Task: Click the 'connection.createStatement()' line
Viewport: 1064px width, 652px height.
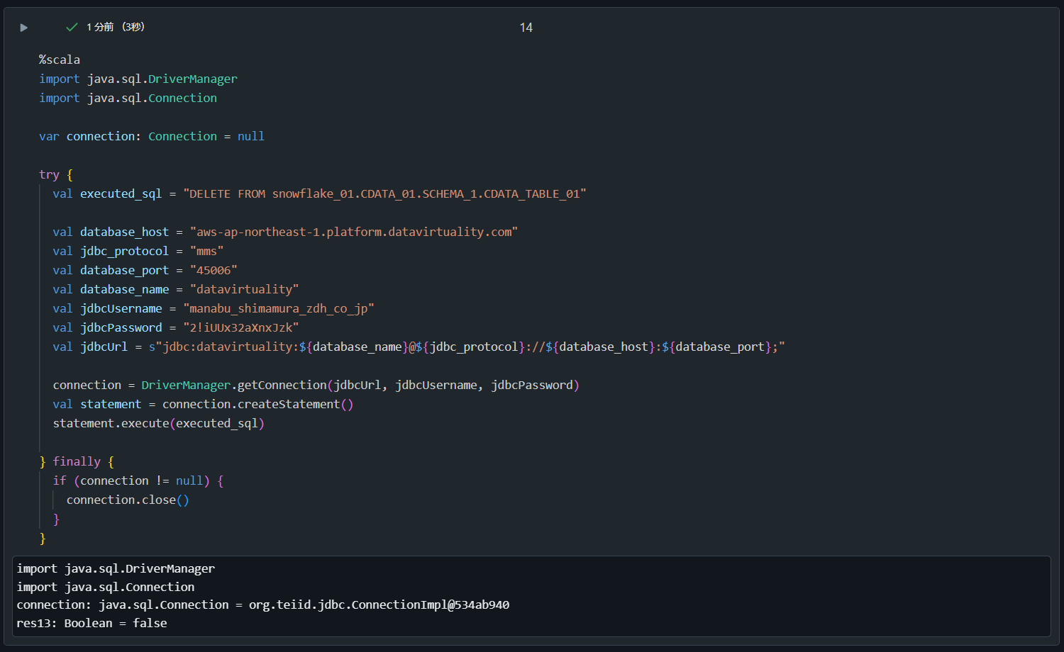Action: point(203,404)
